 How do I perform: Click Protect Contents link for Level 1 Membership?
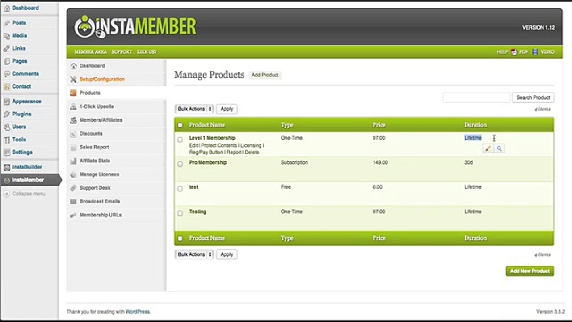pos(219,146)
